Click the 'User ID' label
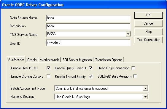This screenshot has height=109, width=167. (15, 43)
